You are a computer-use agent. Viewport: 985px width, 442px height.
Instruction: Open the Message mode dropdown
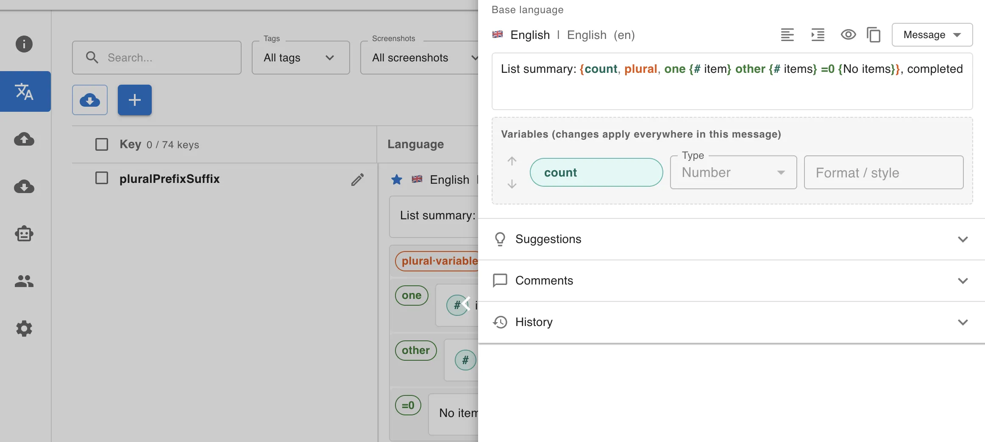(932, 35)
